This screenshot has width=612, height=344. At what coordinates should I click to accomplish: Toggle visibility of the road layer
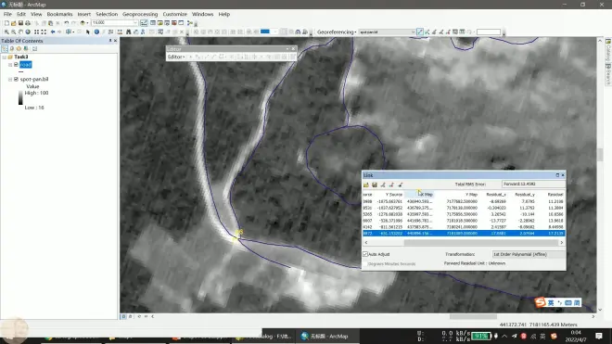[x=16, y=64]
